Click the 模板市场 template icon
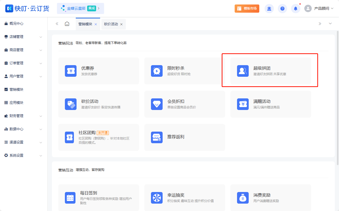 [x=239, y=8]
